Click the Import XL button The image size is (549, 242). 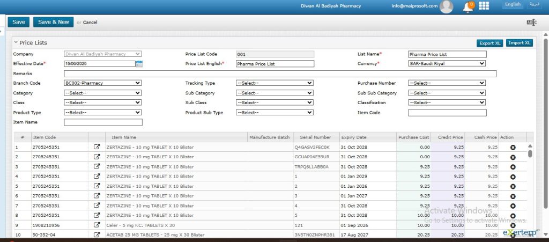click(x=519, y=43)
